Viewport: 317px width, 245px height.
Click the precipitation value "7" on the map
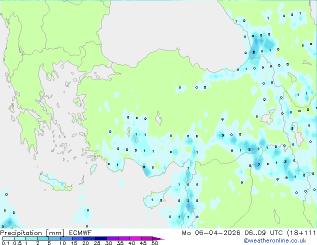point(259,164)
